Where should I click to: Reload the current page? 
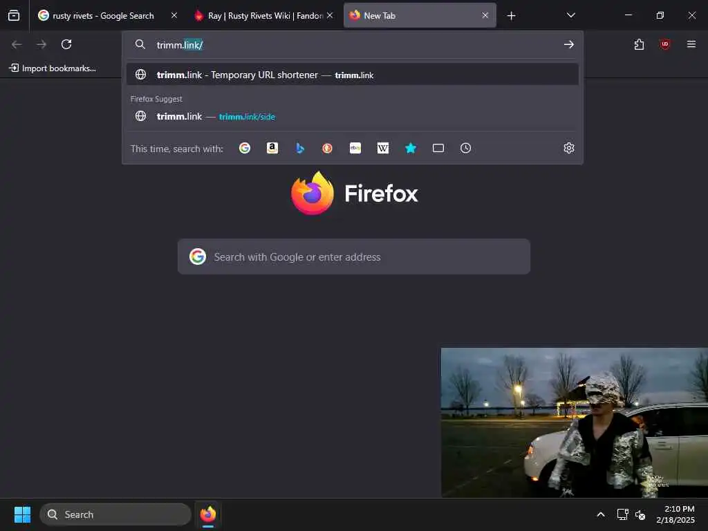point(66,44)
